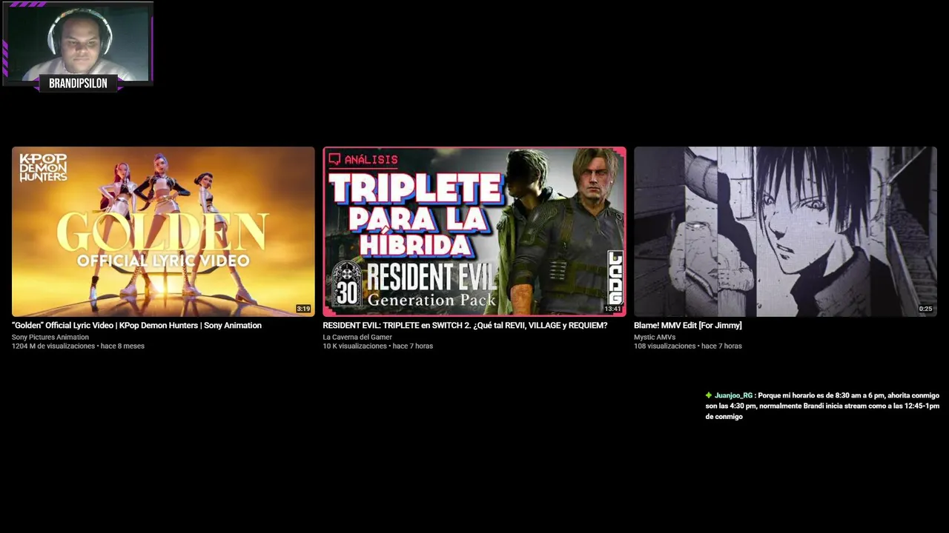
Task: Click the 0:25 duration badge
Action: 925,309
